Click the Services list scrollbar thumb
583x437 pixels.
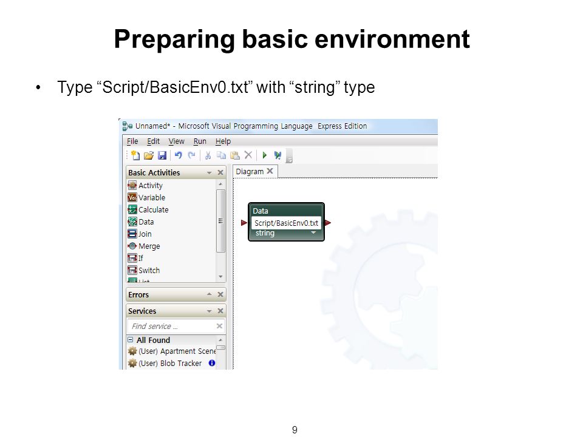(x=220, y=347)
